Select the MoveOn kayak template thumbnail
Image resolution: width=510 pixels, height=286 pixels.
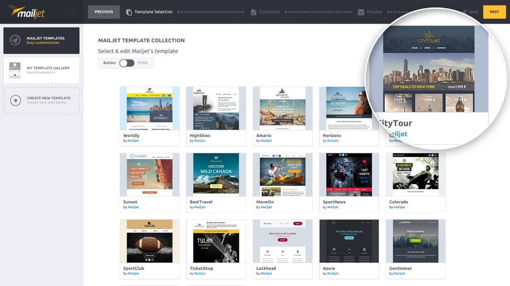pyautogui.click(x=282, y=175)
